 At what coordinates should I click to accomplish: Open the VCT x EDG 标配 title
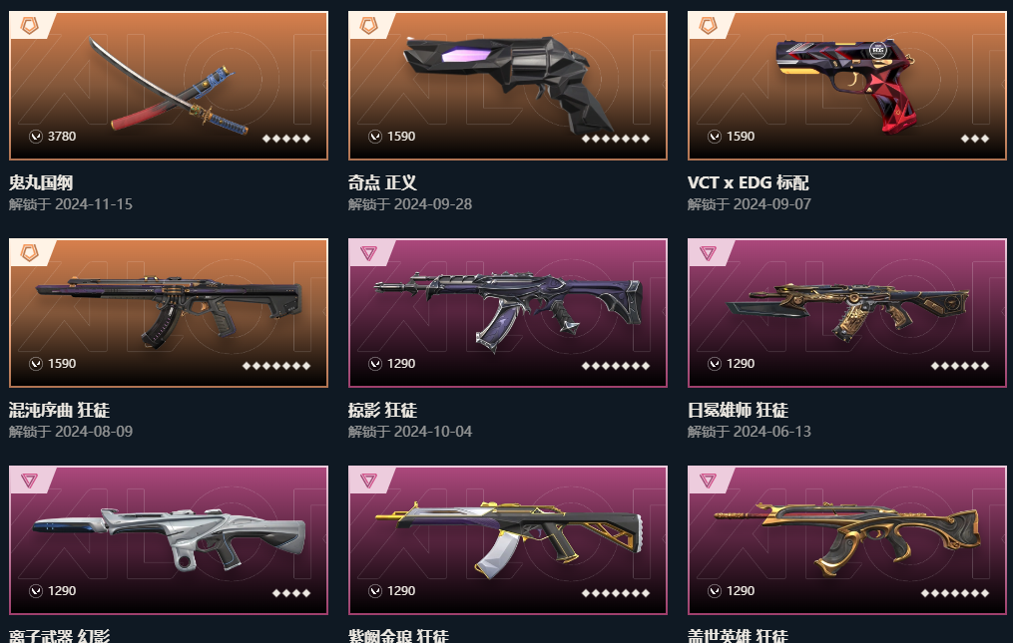(749, 182)
